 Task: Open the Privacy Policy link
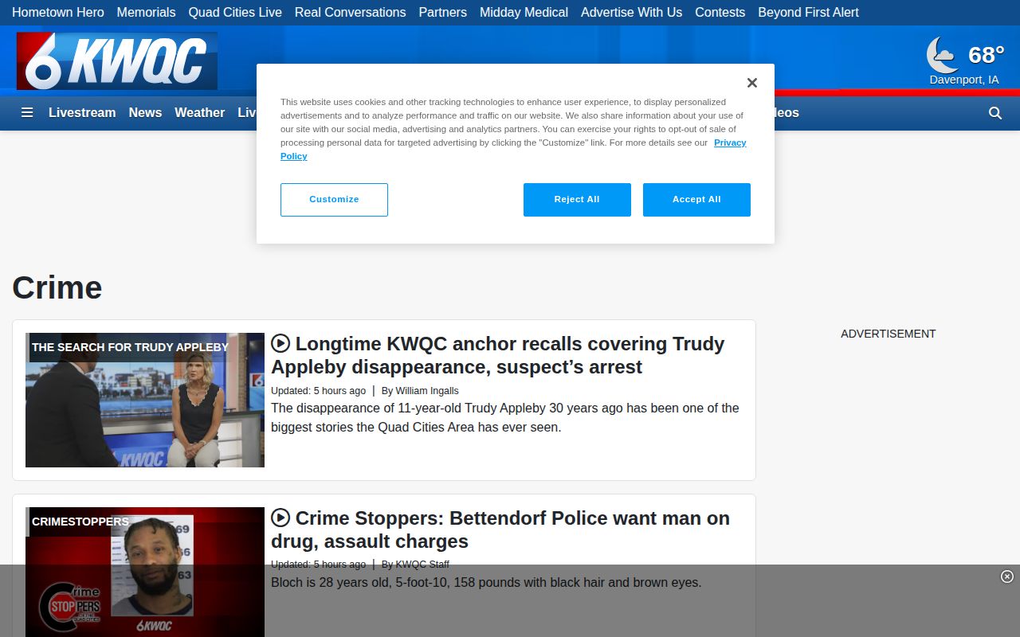point(730,143)
